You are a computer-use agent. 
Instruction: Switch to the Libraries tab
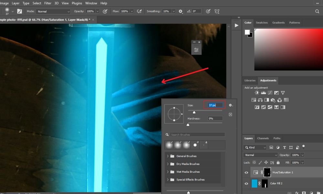[250, 81]
